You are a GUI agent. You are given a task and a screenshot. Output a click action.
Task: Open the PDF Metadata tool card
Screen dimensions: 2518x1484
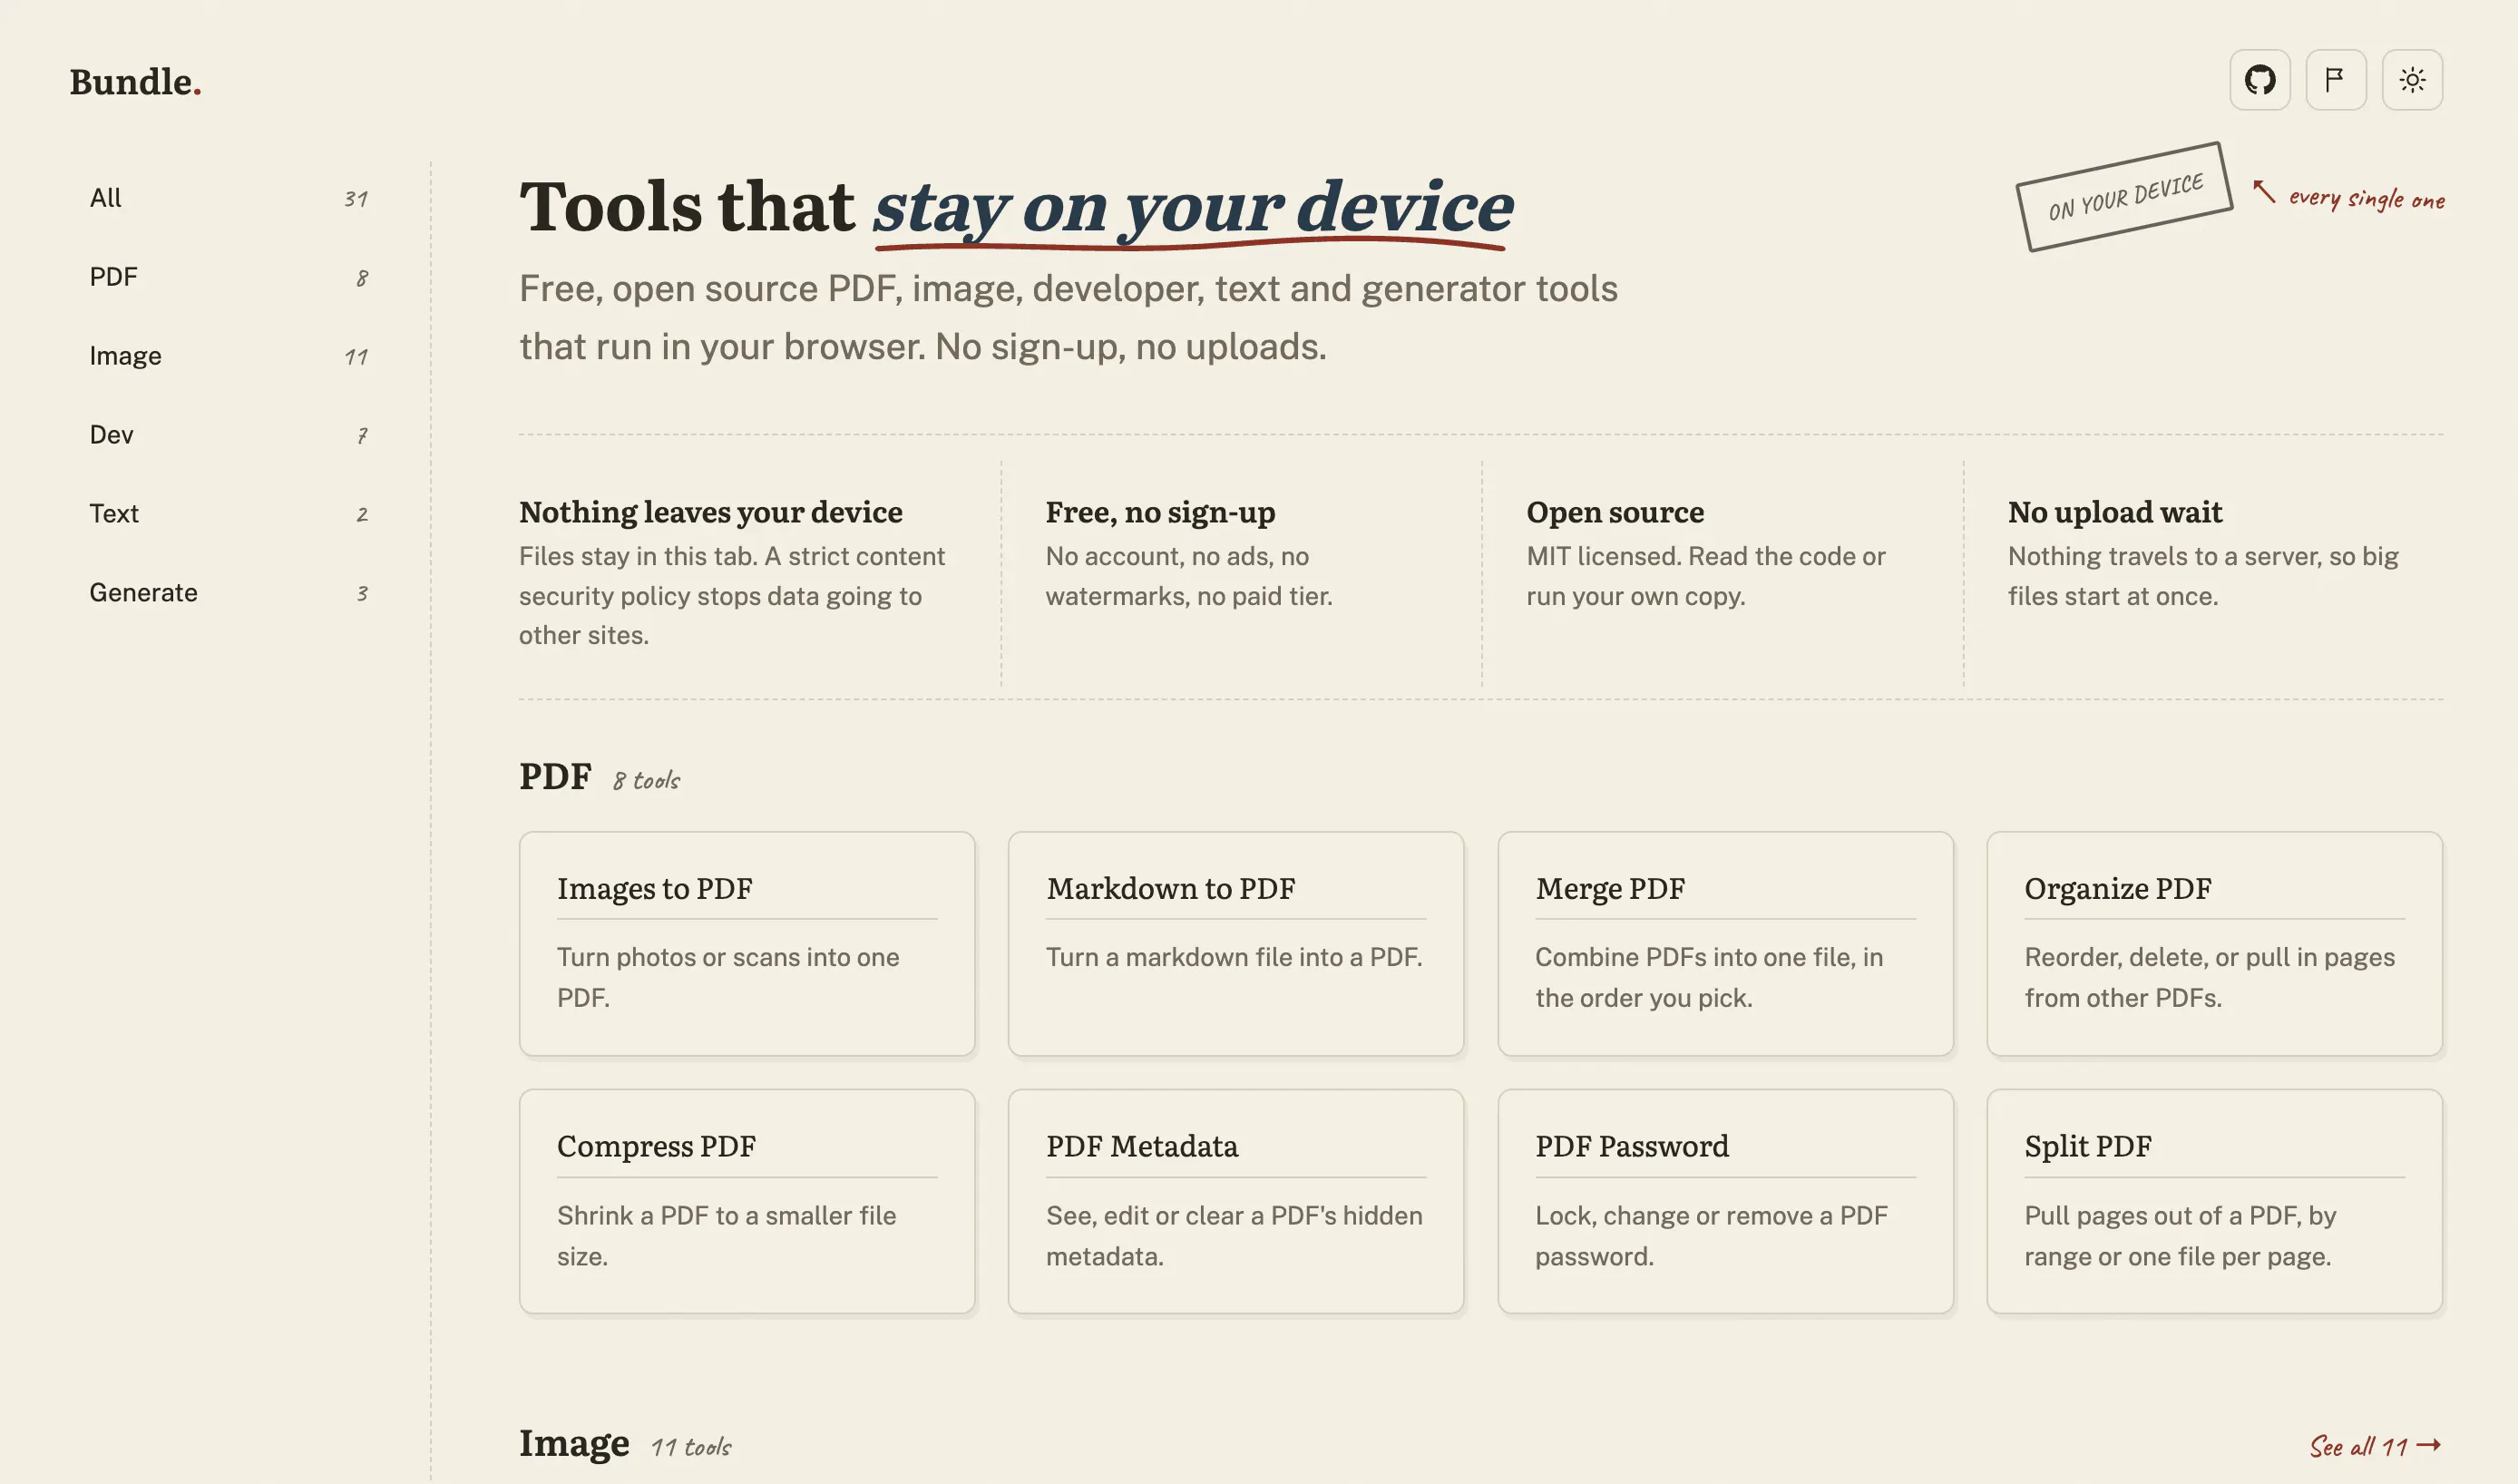click(x=1235, y=1201)
